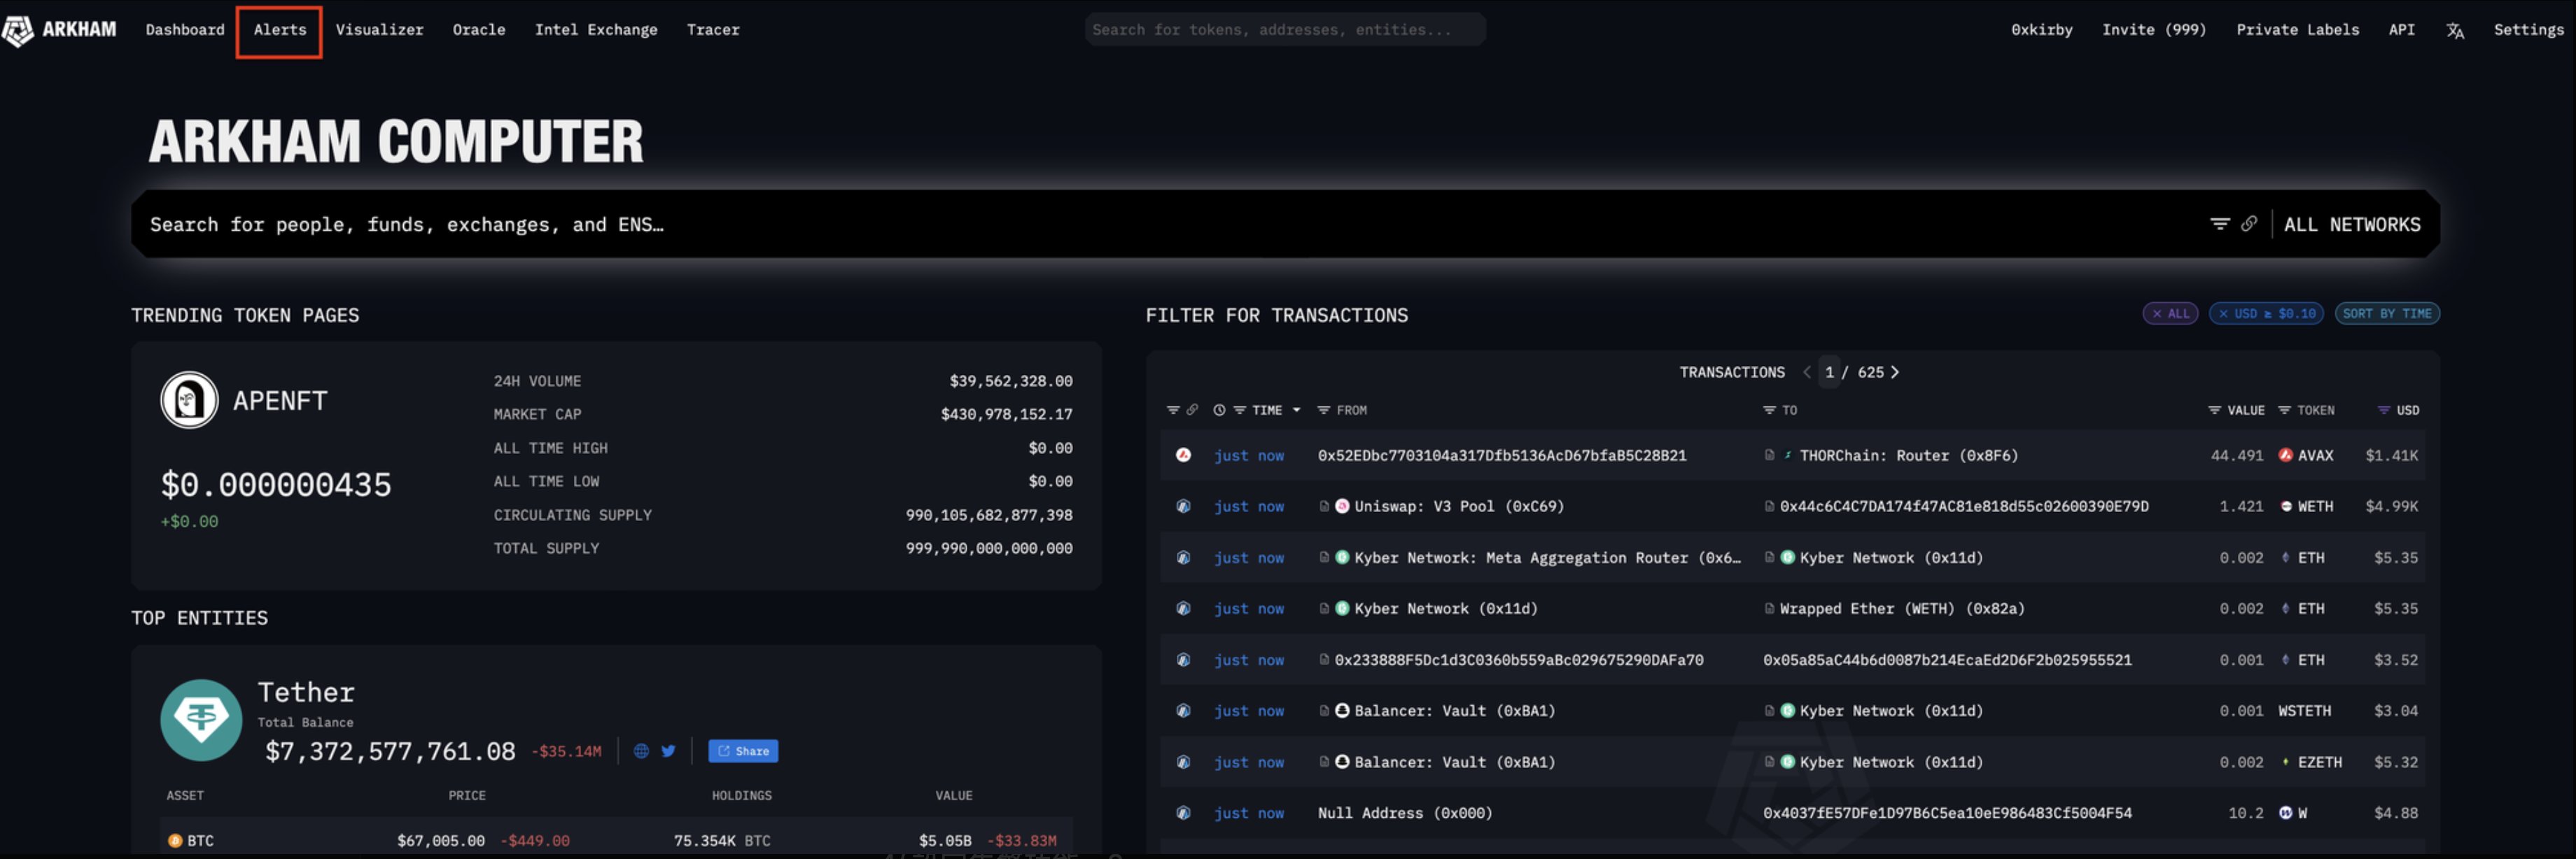Open Tether's Twitter icon
2576x859 pixels.
click(668, 751)
